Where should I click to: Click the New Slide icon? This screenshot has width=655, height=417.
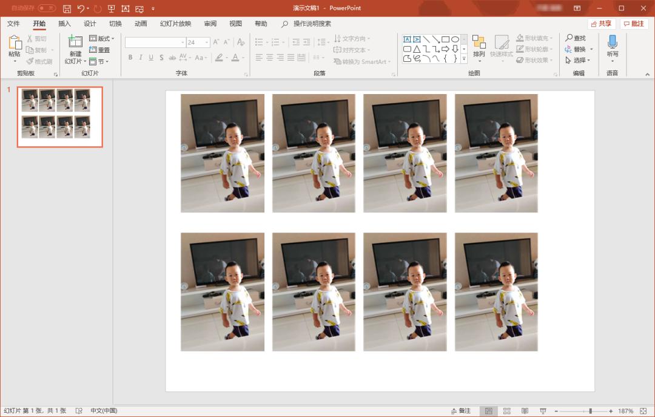point(75,42)
